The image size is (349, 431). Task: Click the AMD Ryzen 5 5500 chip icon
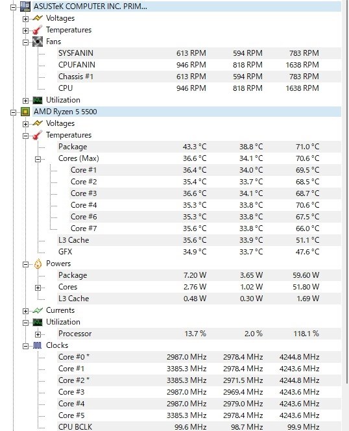[x=25, y=112]
